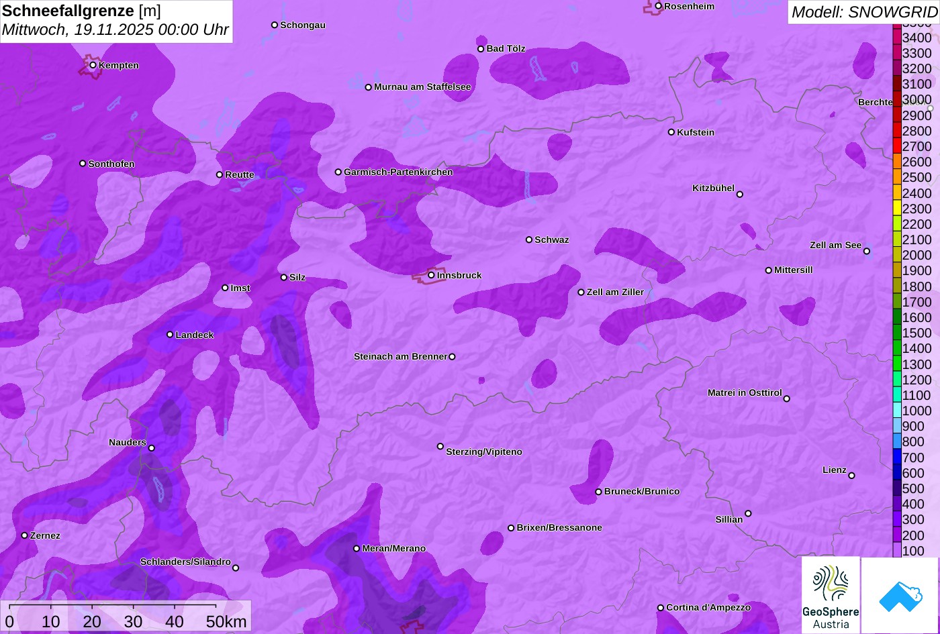Viewport: 940px width, 634px height.
Task: Click the Zell am See marker dot
Action: (867, 252)
